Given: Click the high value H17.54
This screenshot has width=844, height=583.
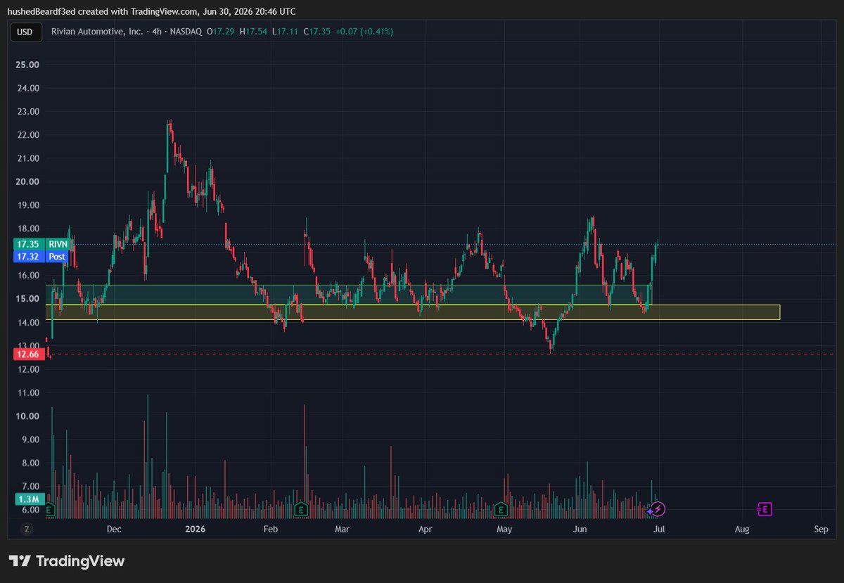Looking at the screenshot, I should pyautogui.click(x=253, y=32).
